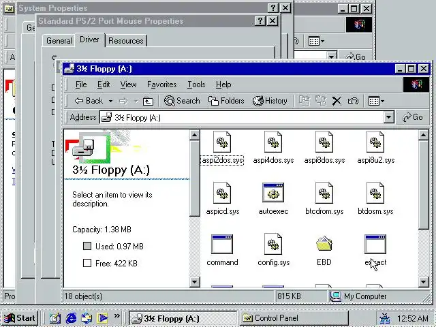The height and width of the screenshot is (327, 436).
Task: Switch to Control Panel taskbar button
Action: [294, 318]
